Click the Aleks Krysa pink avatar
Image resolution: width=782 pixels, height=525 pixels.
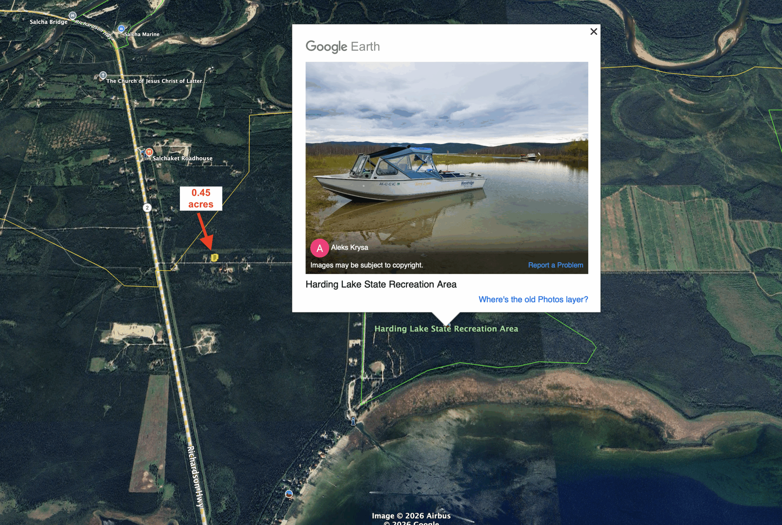(319, 248)
